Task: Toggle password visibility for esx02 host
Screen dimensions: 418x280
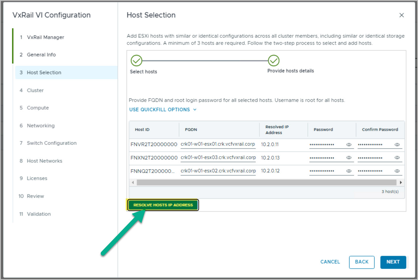Action: (349, 171)
